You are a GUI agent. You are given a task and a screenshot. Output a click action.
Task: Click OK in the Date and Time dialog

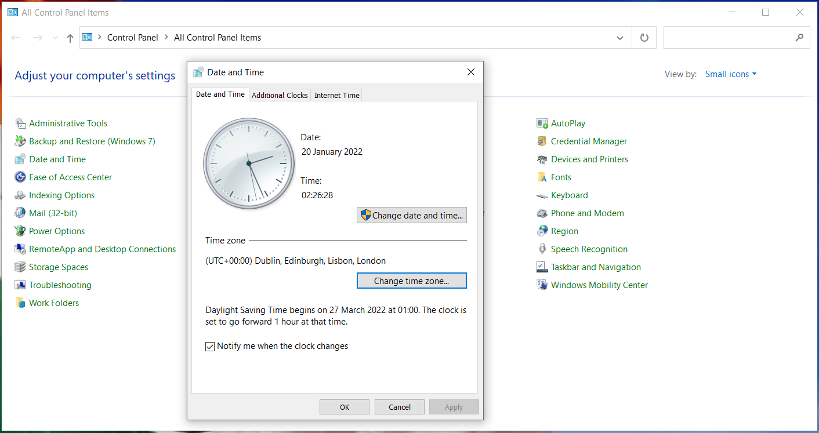coord(345,407)
